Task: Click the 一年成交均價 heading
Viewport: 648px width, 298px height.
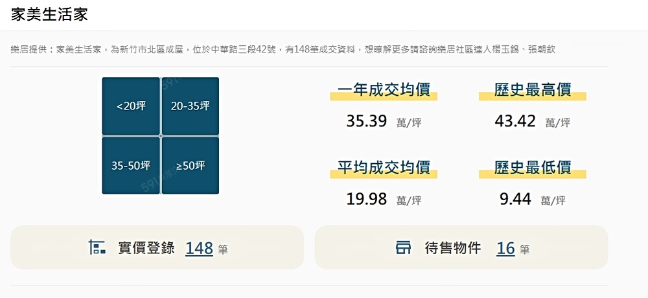Action: tap(384, 91)
